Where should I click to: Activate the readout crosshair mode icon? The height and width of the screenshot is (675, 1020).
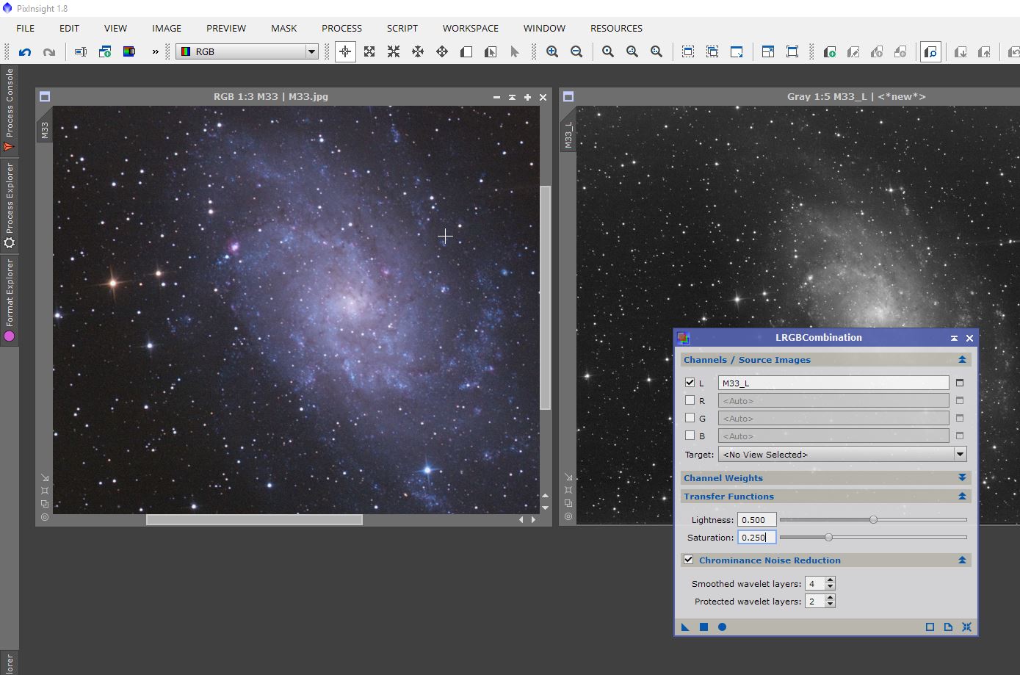click(345, 51)
